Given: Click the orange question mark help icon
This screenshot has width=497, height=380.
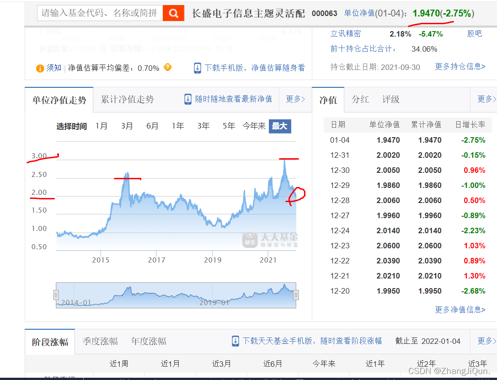Looking at the screenshot, I should 167,67.
